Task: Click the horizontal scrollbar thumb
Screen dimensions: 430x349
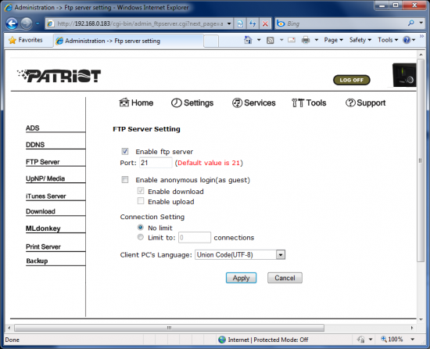Action: coord(169,328)
